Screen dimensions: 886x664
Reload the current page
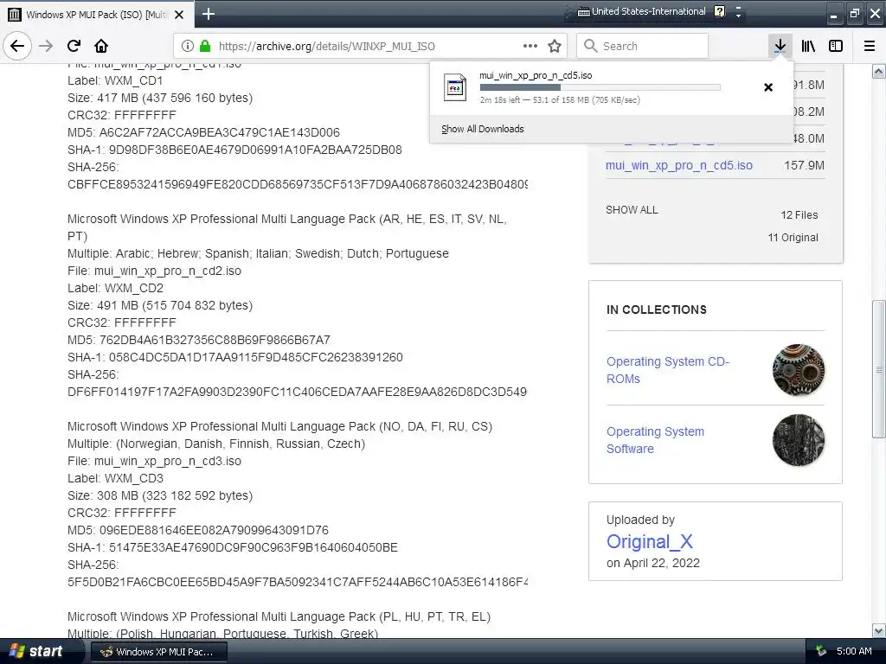click(74, 46)
